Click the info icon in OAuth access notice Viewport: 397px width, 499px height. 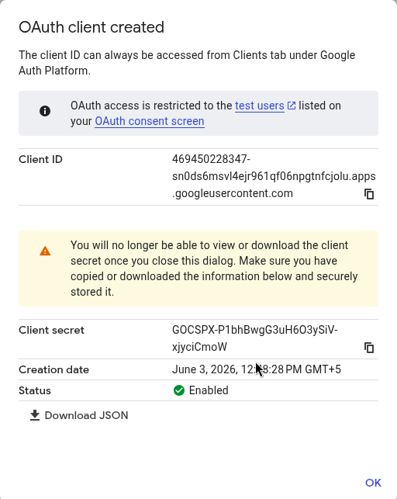45,111
